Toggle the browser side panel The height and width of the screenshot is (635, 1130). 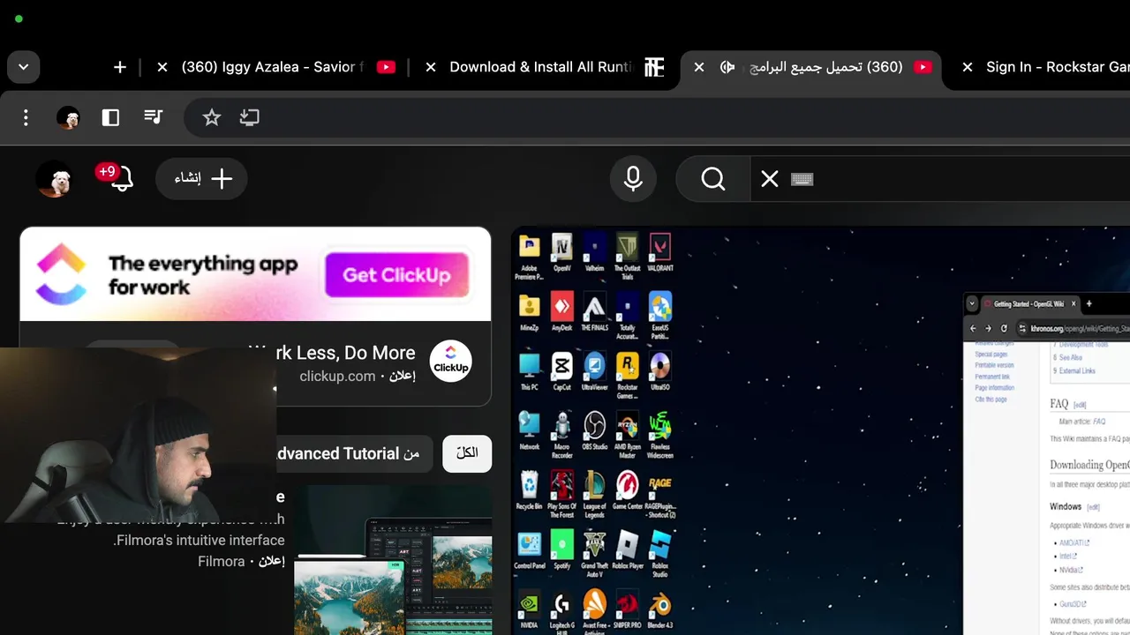[110, 117]
